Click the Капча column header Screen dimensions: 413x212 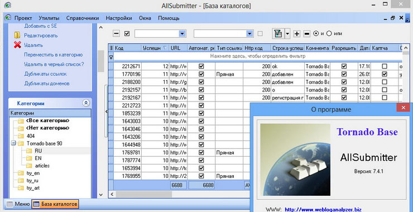385,48
